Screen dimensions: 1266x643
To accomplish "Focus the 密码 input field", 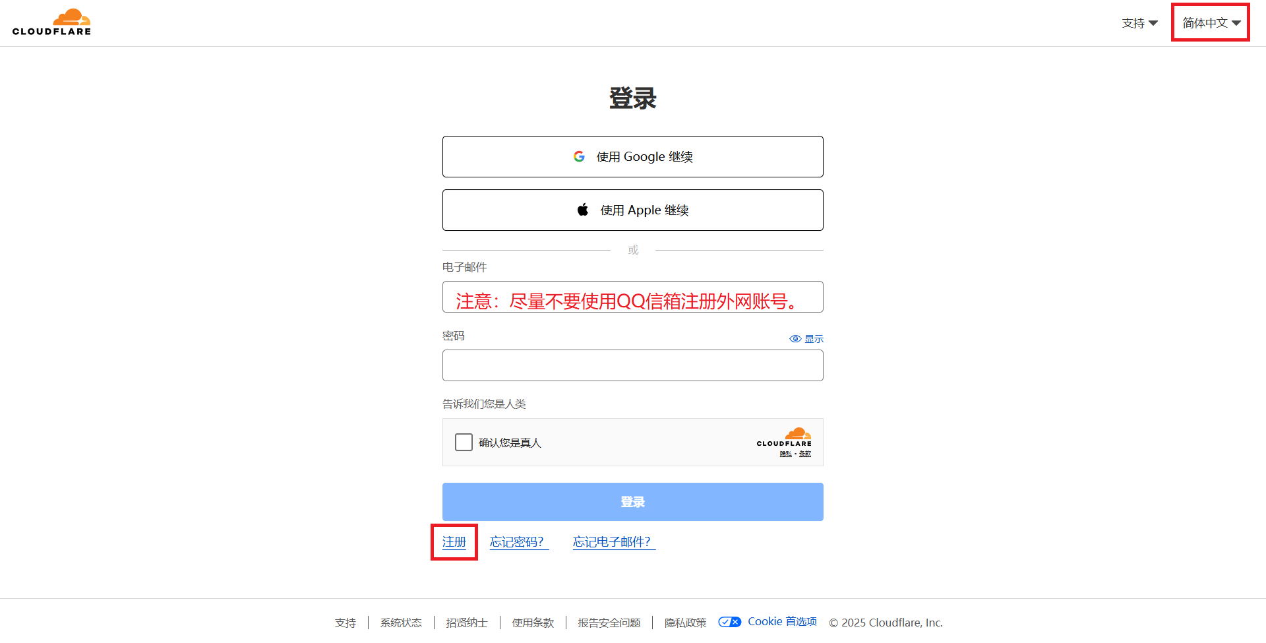I will click(632, 365).
